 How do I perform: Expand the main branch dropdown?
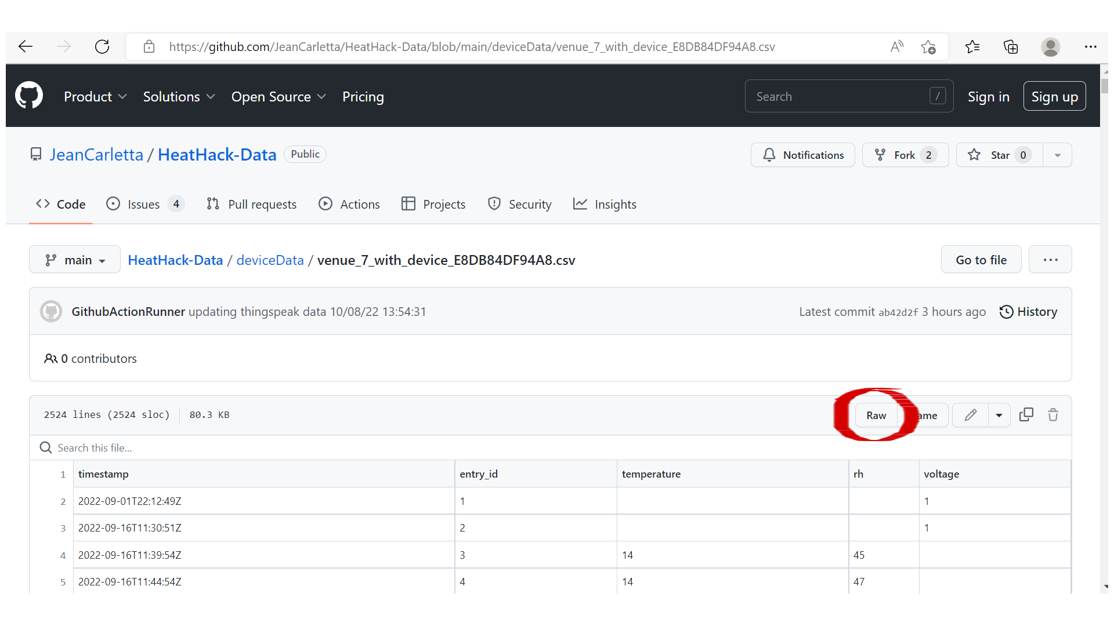[x=75, y=260]
